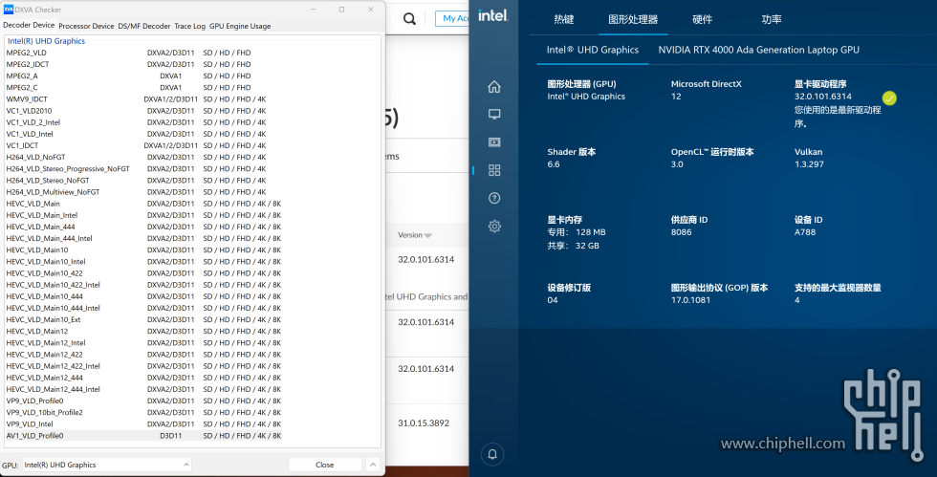
Task: Switch to Trace Log tab
Action: (x=189, y=26)
